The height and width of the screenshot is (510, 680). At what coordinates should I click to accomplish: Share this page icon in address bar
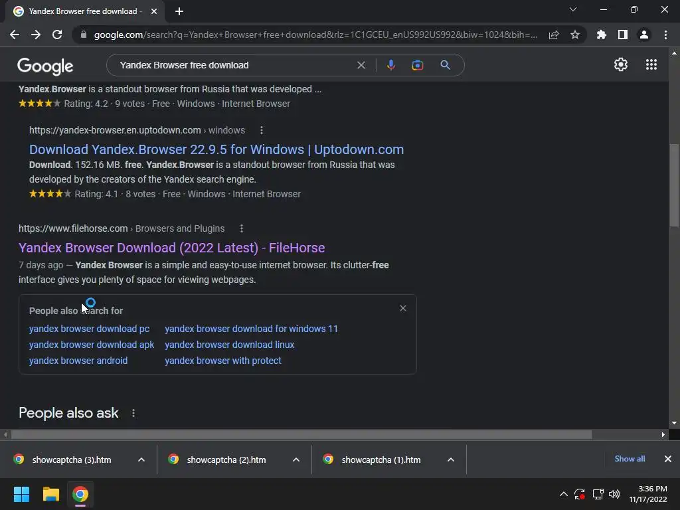click(553, 35)
